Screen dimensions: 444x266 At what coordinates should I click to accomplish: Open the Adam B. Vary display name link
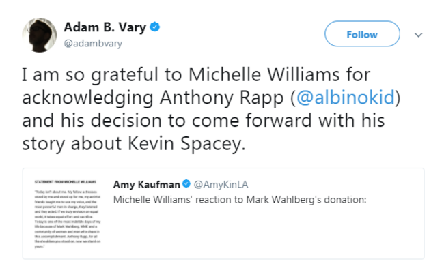(105, 27)
